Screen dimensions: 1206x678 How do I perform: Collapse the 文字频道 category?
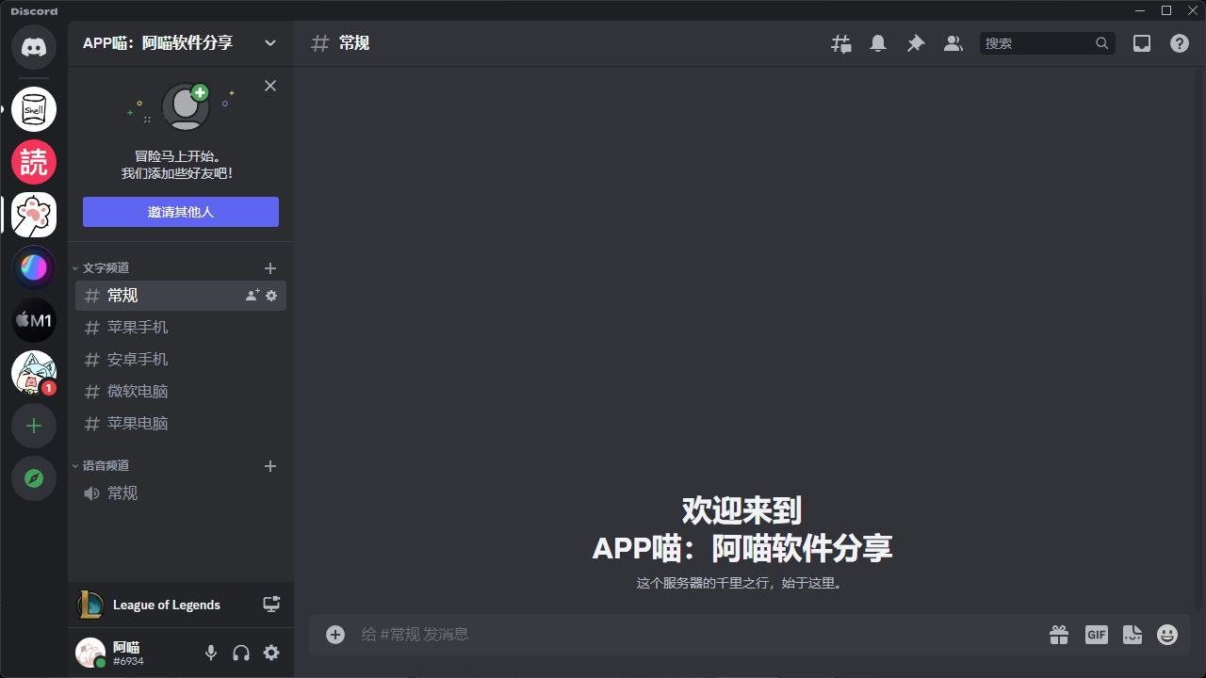tap(104, 267)
